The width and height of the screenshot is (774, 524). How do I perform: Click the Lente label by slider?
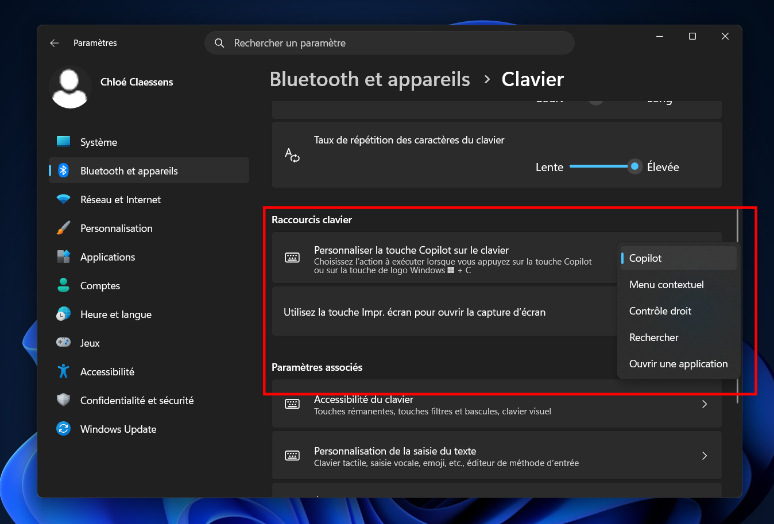tap(549, 167)
